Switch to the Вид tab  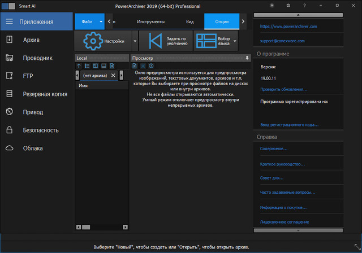[190, 21]
